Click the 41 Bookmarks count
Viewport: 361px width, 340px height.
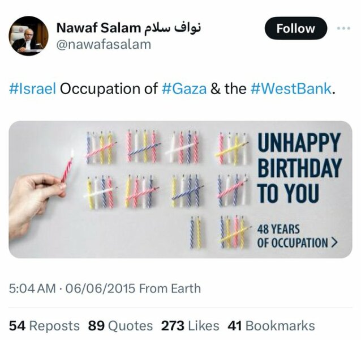click(x=271, y=326)
